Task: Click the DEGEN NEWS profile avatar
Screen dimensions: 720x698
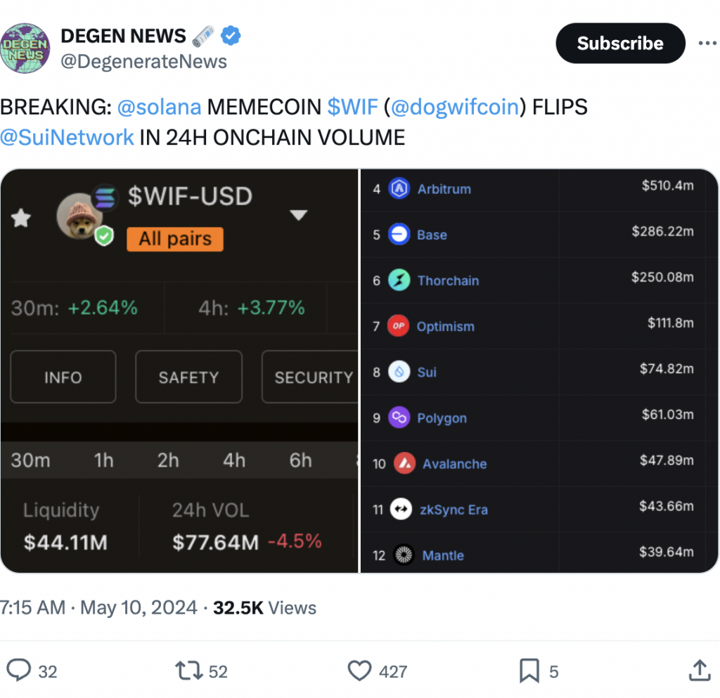Action: click(25, 48)
